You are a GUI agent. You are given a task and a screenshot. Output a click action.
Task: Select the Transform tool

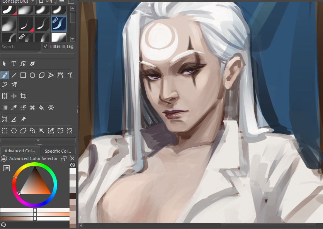(5, 96)
